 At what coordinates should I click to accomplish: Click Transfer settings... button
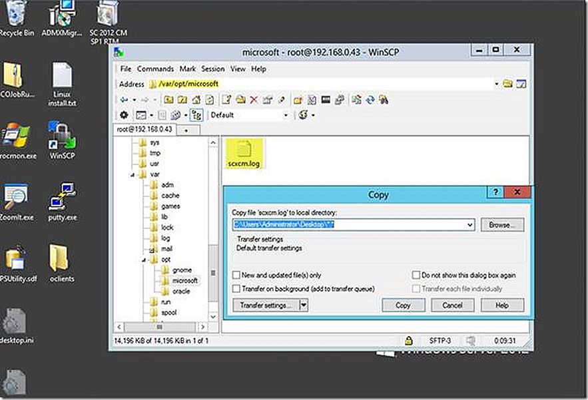[266, 305]
